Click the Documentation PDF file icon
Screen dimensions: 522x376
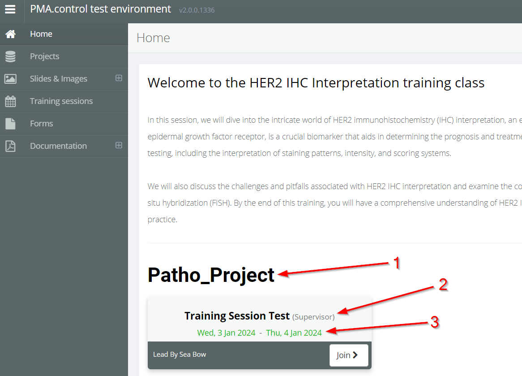[x=10, y=146]
